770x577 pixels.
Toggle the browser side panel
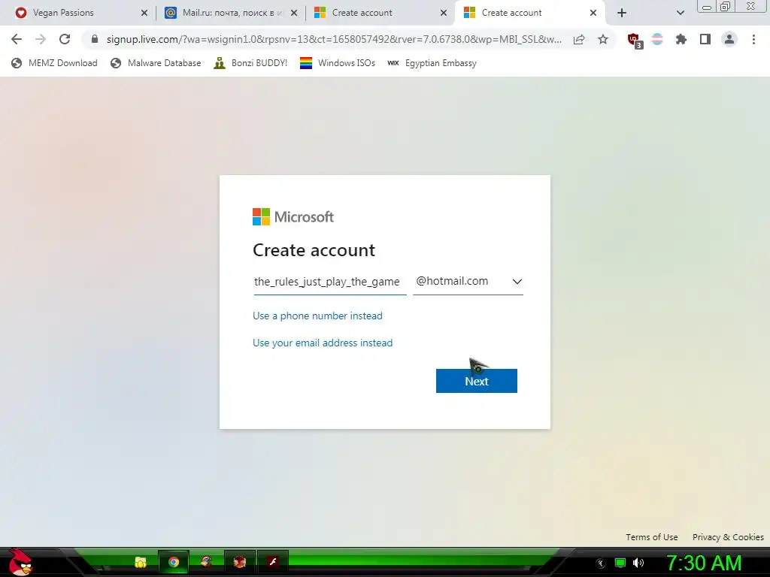coord(705,39)
